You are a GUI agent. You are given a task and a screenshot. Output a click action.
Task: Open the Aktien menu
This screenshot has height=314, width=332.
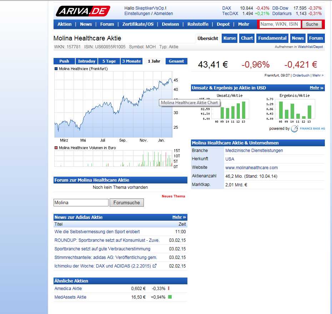click(x=65, y=24)
